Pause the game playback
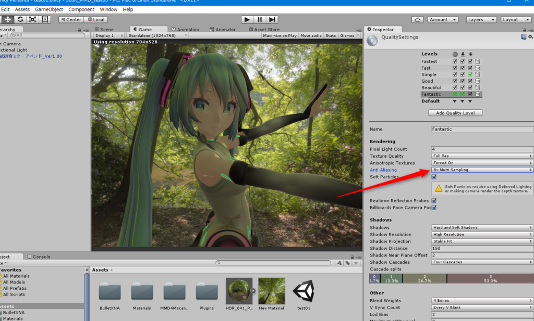 pos(260,20)
